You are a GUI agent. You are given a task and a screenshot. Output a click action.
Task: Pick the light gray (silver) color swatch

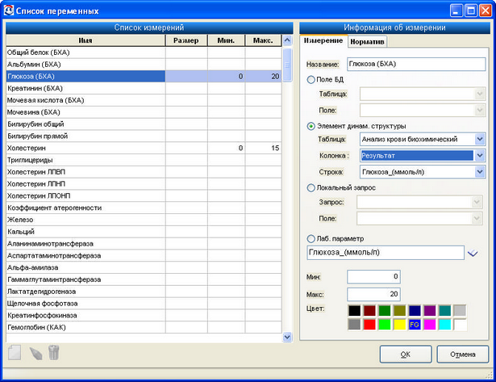pyautogui.click(x=460, y=310)
